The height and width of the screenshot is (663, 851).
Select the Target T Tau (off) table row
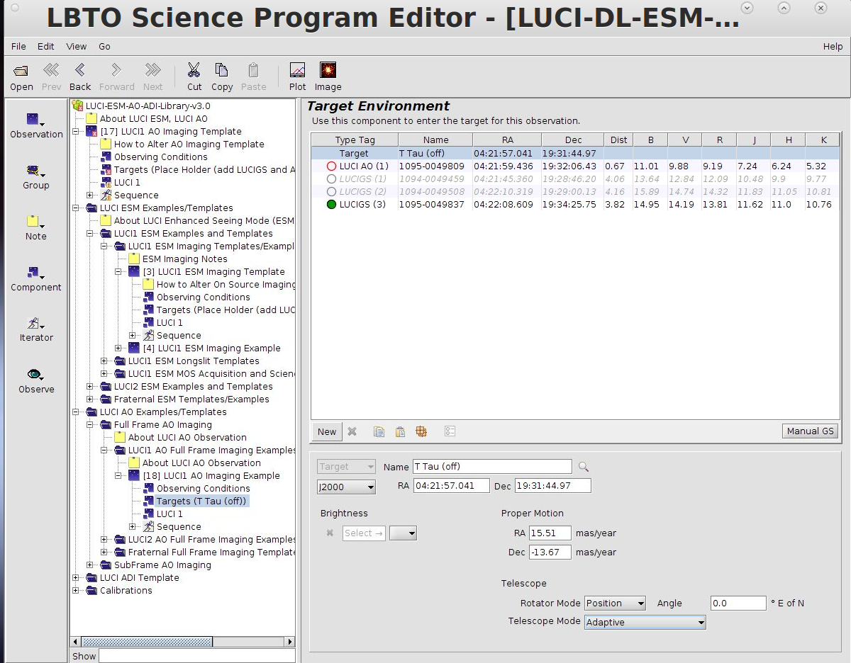[575, 154]
